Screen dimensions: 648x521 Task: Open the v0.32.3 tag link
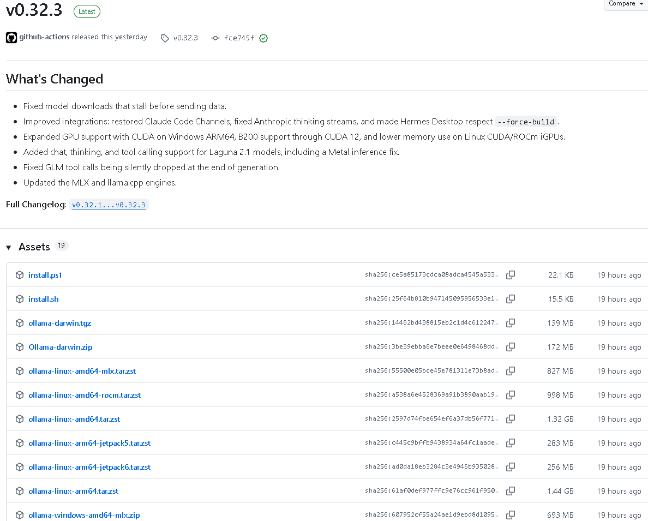coord(185,38)
